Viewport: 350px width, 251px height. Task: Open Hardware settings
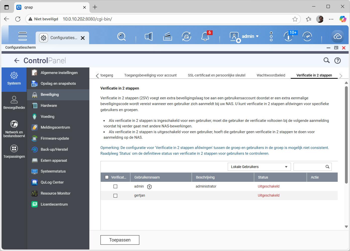58,106
